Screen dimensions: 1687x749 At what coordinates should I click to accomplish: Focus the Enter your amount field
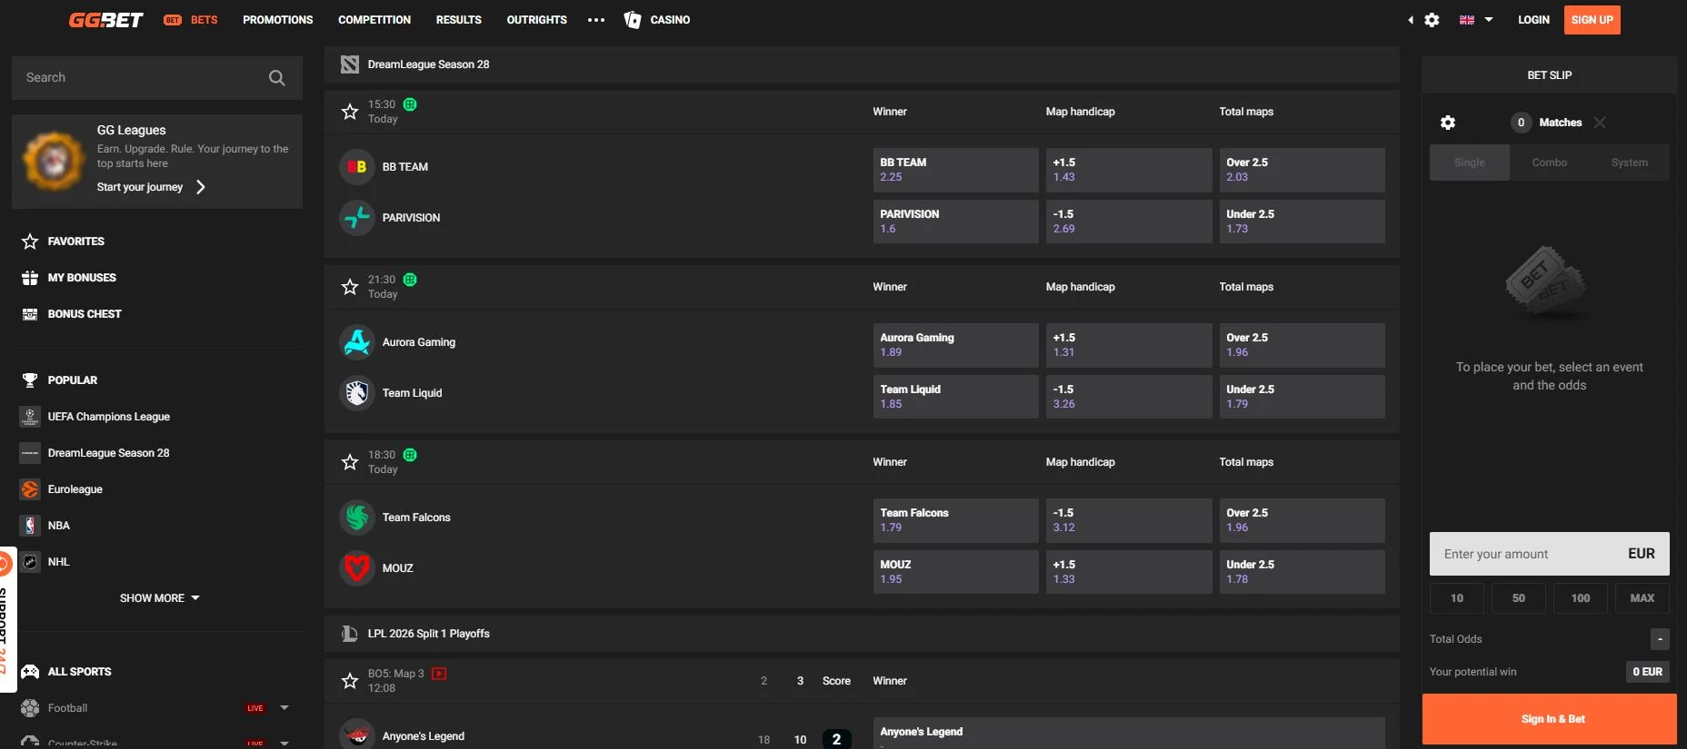(1550, 554)
